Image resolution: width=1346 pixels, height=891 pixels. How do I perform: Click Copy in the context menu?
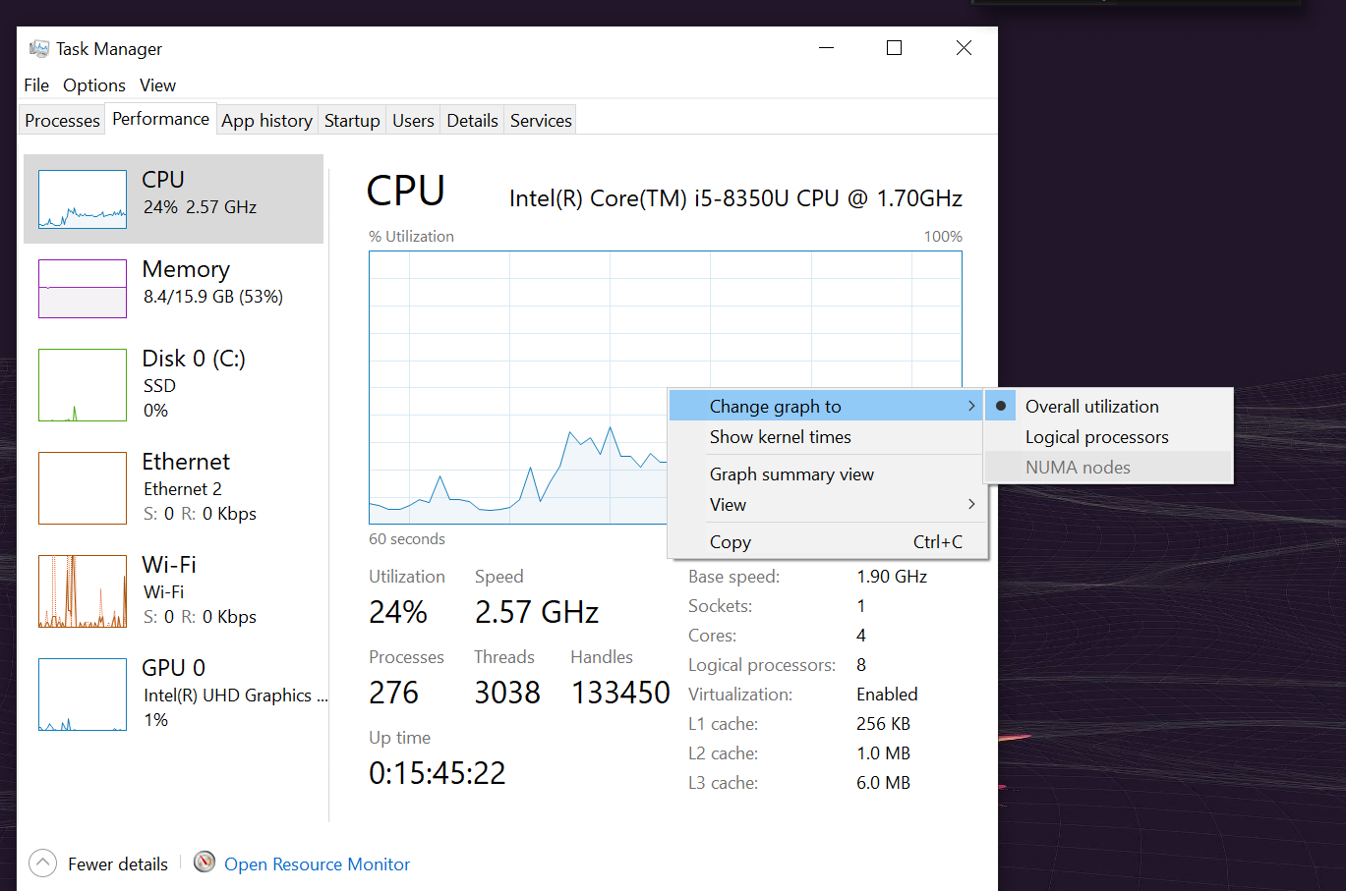coord(731,542)
